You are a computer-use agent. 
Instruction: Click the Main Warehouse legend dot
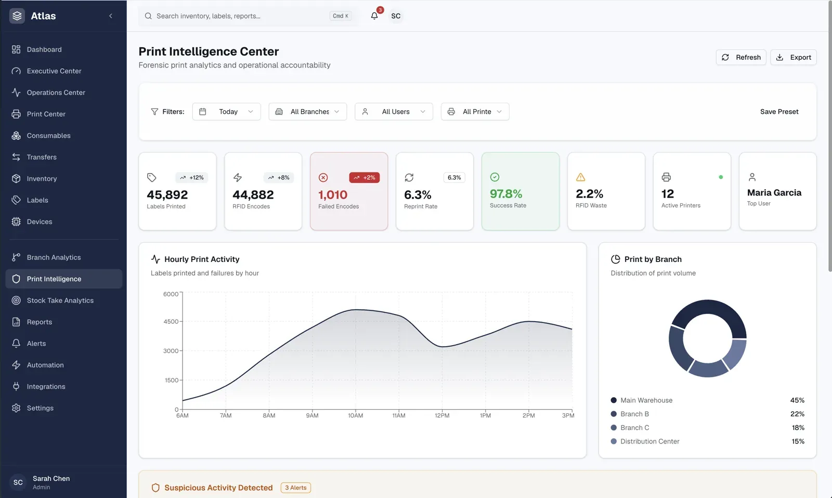(614, 400)
